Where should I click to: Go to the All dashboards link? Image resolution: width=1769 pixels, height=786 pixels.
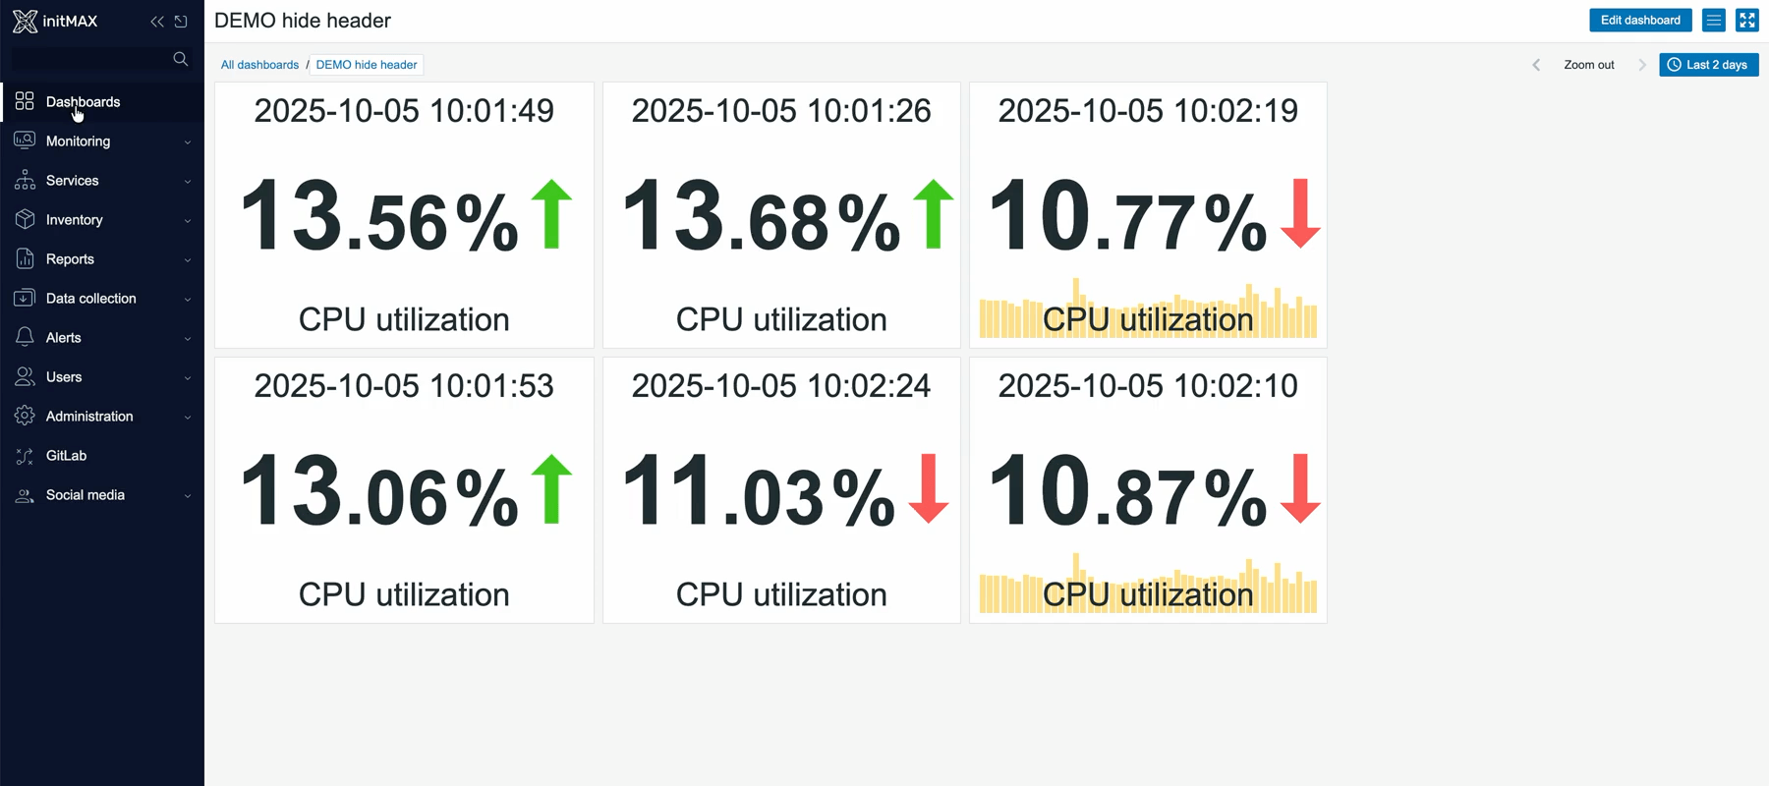point(259,65)
